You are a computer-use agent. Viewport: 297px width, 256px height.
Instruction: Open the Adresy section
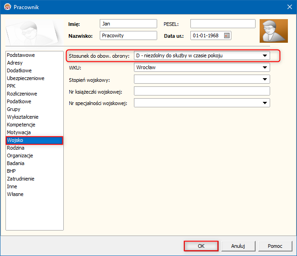click(x=35, y=63)
